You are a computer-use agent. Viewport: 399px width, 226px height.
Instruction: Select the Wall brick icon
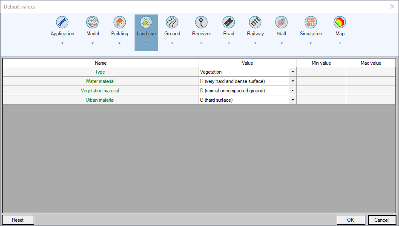281,23
